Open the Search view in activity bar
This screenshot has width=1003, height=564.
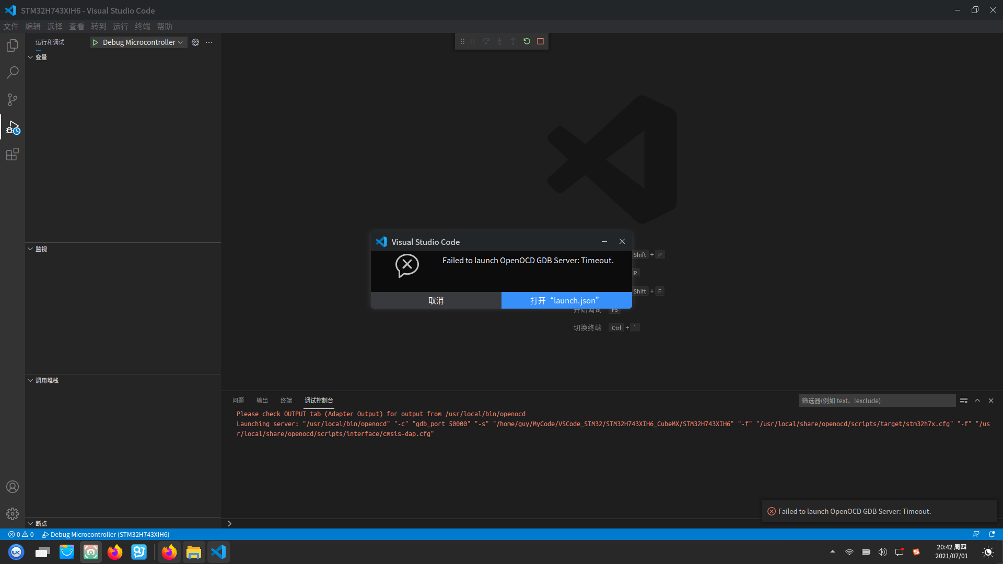point(13,73)
